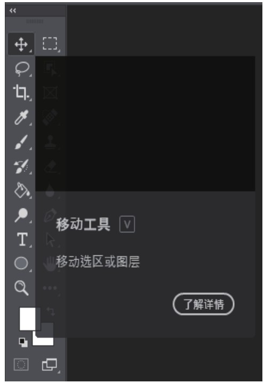Pick the Eyedropper tool
264x383 pixels.
pos(21,118)
